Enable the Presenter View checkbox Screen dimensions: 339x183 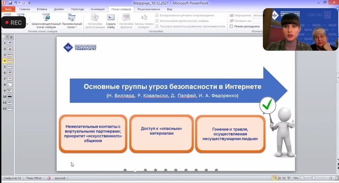pyautogui.click(x=231, y=26)
